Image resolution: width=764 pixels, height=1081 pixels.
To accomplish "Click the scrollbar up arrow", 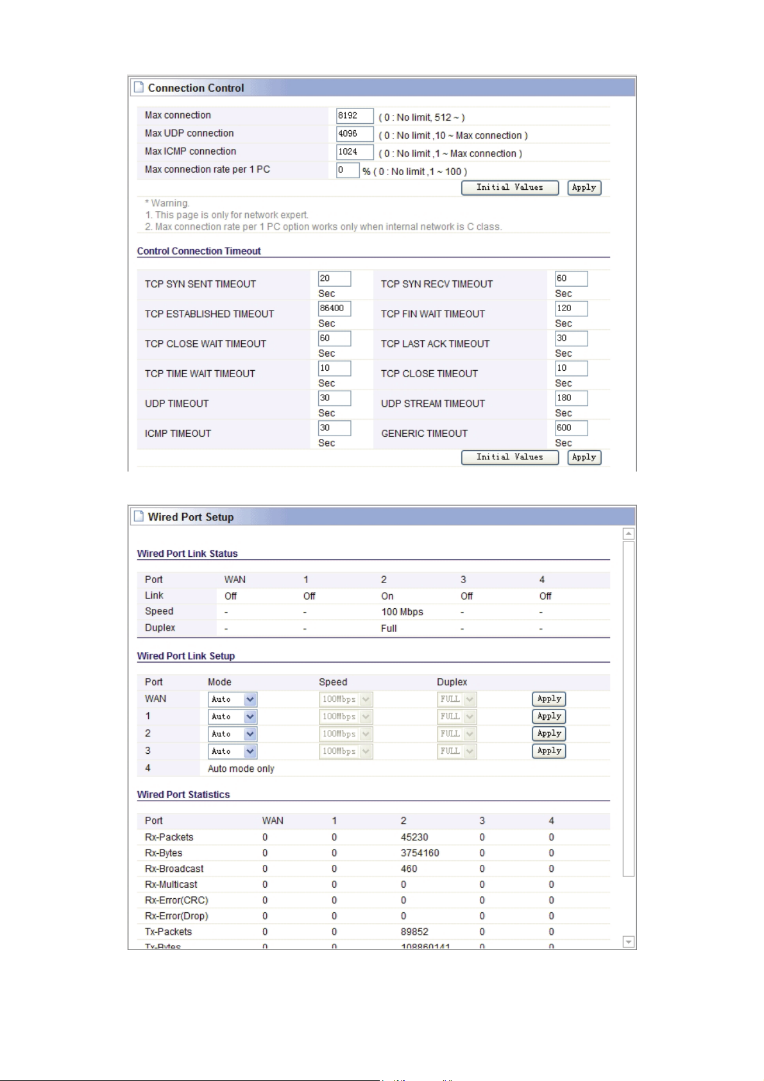I will point(629,534).
